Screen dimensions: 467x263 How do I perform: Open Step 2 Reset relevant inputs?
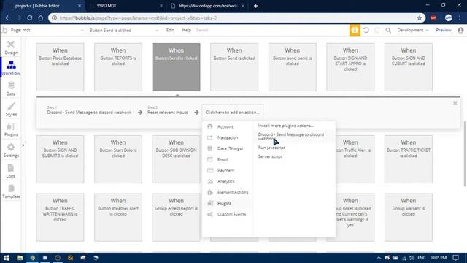click(x=167, y=110)
